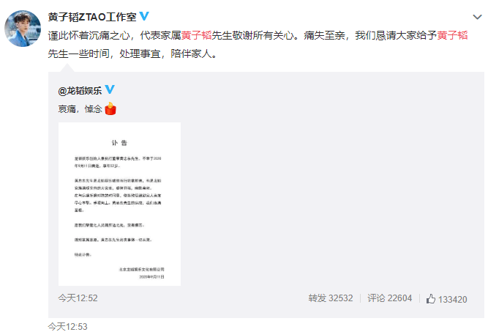Open 评论 22604 comments

click(x=389, y=298)
